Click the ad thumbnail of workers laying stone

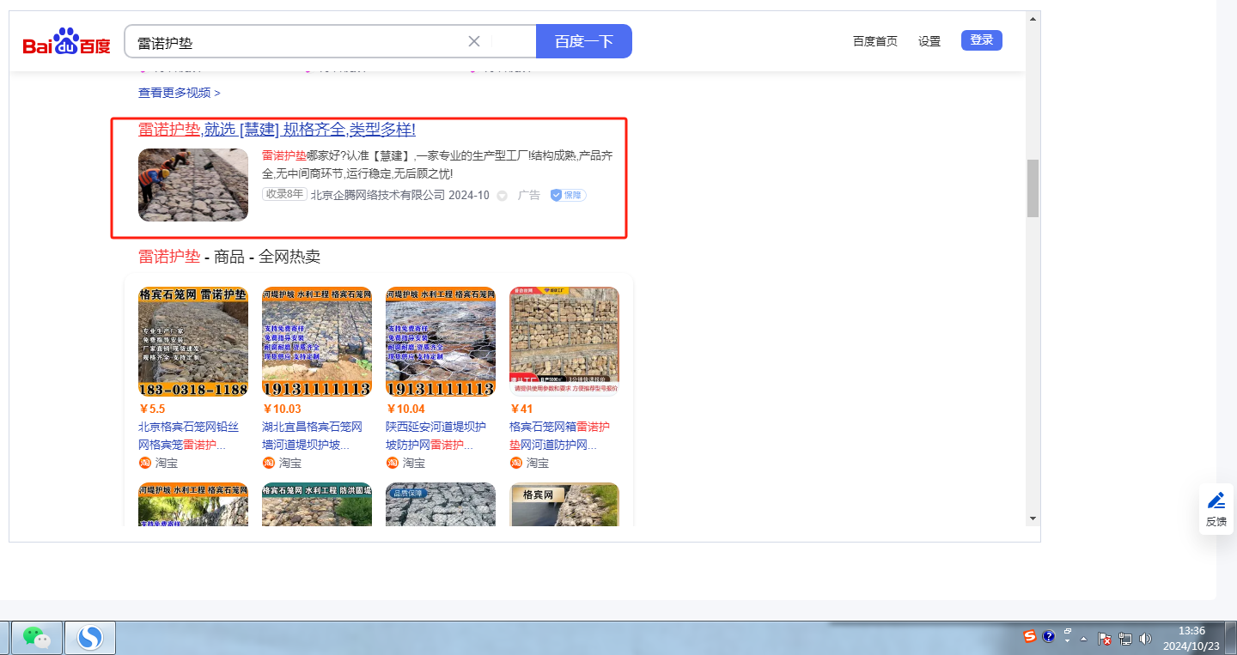click(193, 185)
